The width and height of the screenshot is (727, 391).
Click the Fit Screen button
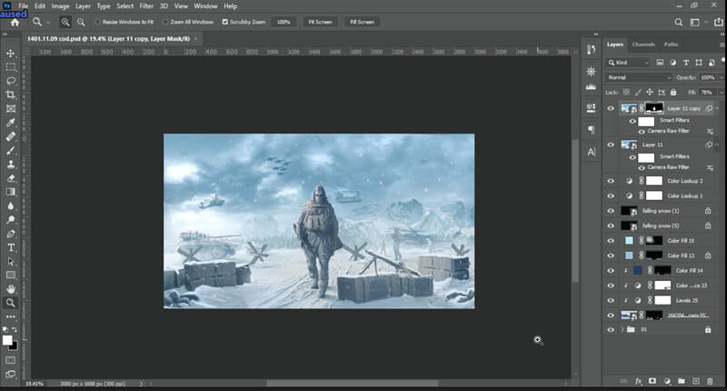pos(321,22)
